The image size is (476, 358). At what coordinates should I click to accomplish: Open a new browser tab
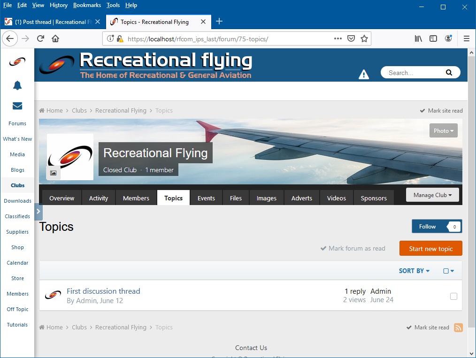click(219, 21)
